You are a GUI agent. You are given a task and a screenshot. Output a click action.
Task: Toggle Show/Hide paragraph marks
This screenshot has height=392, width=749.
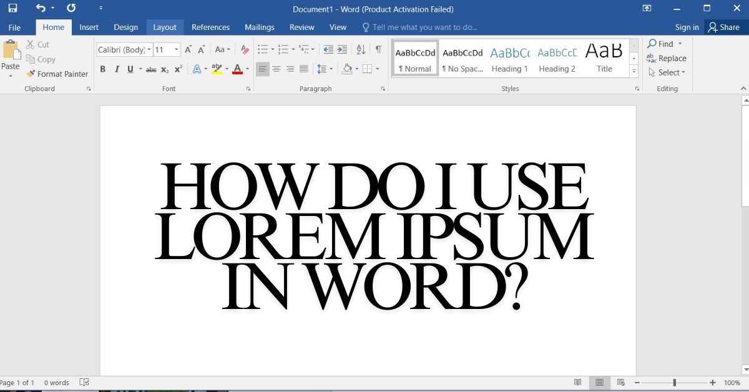tap(378, 50)
